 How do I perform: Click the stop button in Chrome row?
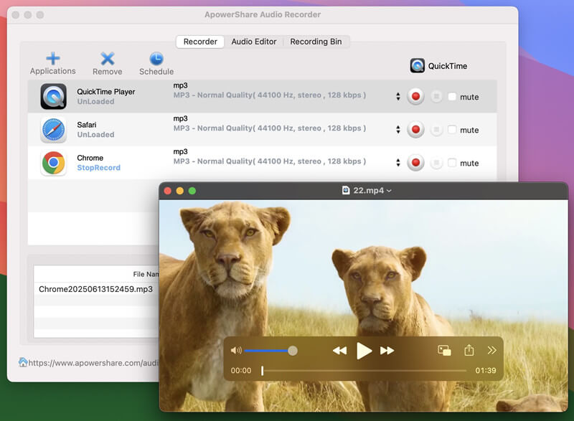(436, 163)
